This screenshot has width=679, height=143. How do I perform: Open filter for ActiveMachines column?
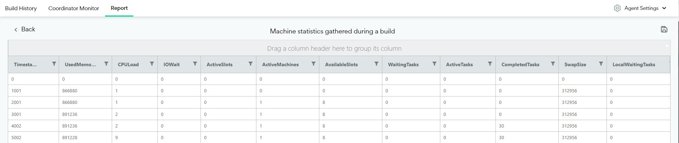pyautogui.click(x=313, y=64)
